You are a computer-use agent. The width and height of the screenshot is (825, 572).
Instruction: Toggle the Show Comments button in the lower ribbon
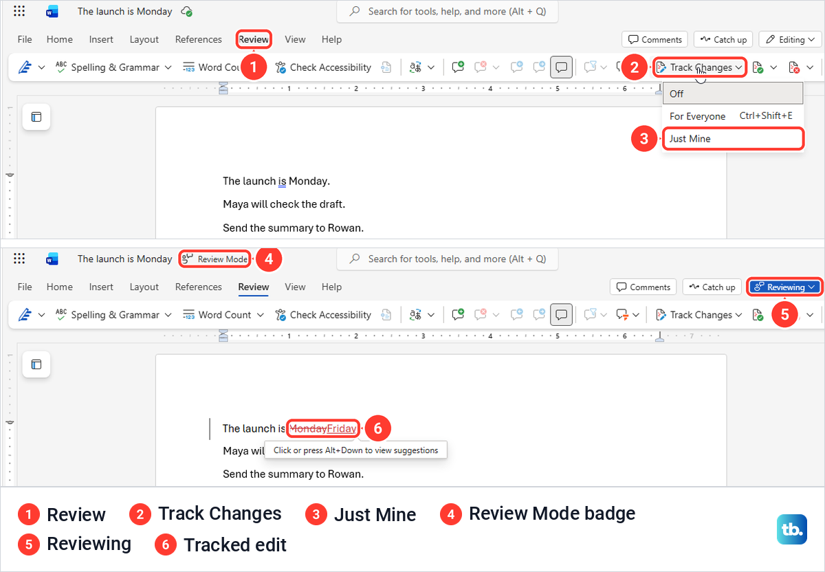click(x=562, y=315)
